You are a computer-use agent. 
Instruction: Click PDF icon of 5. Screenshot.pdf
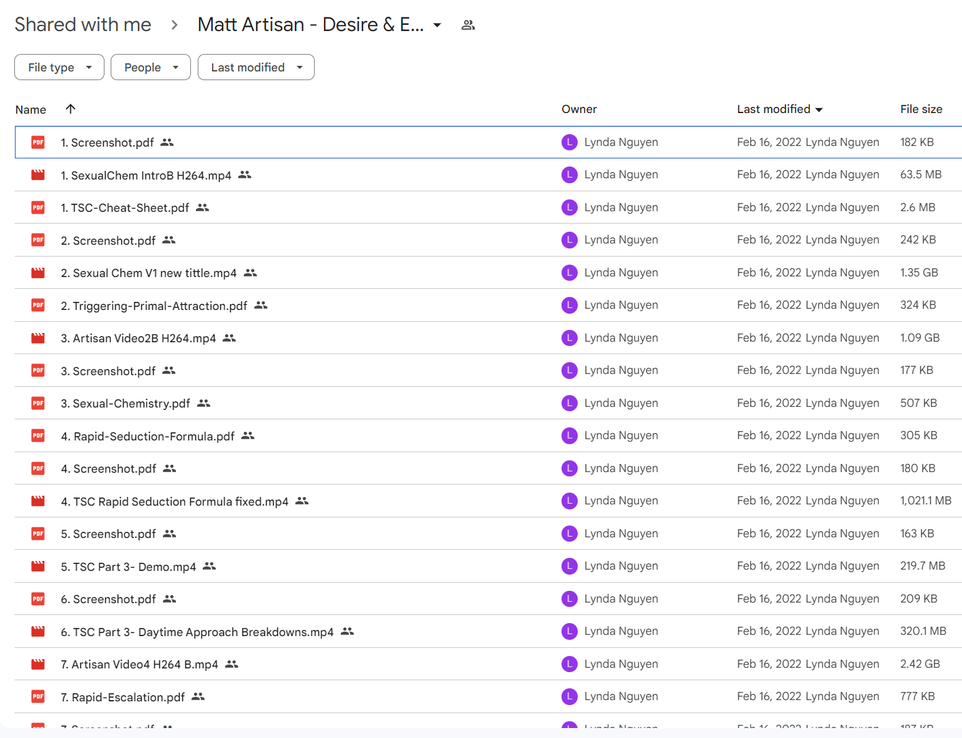coord(38,534)
